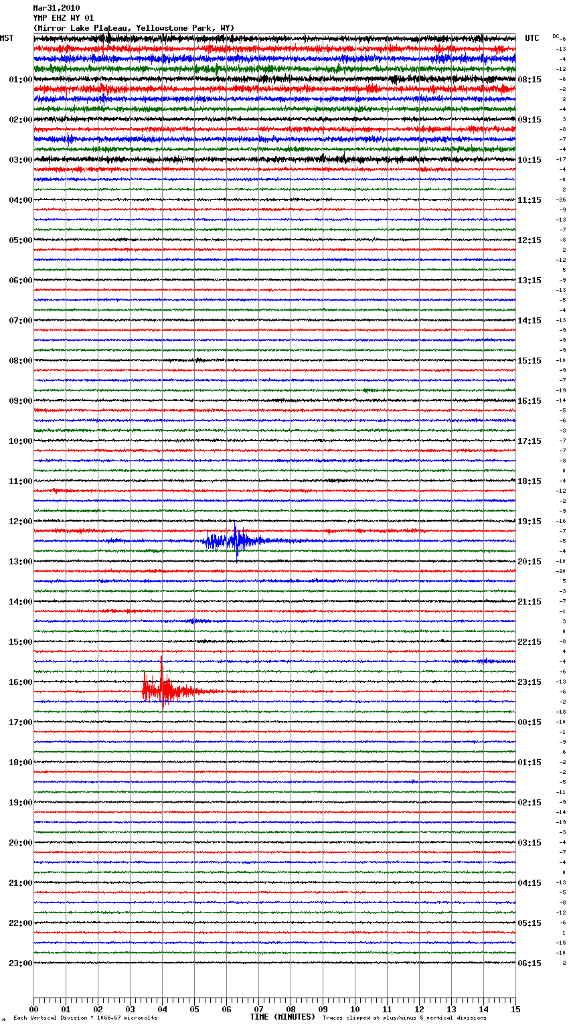
Task: Select the "02:00" MST time label
Action: 21,120
